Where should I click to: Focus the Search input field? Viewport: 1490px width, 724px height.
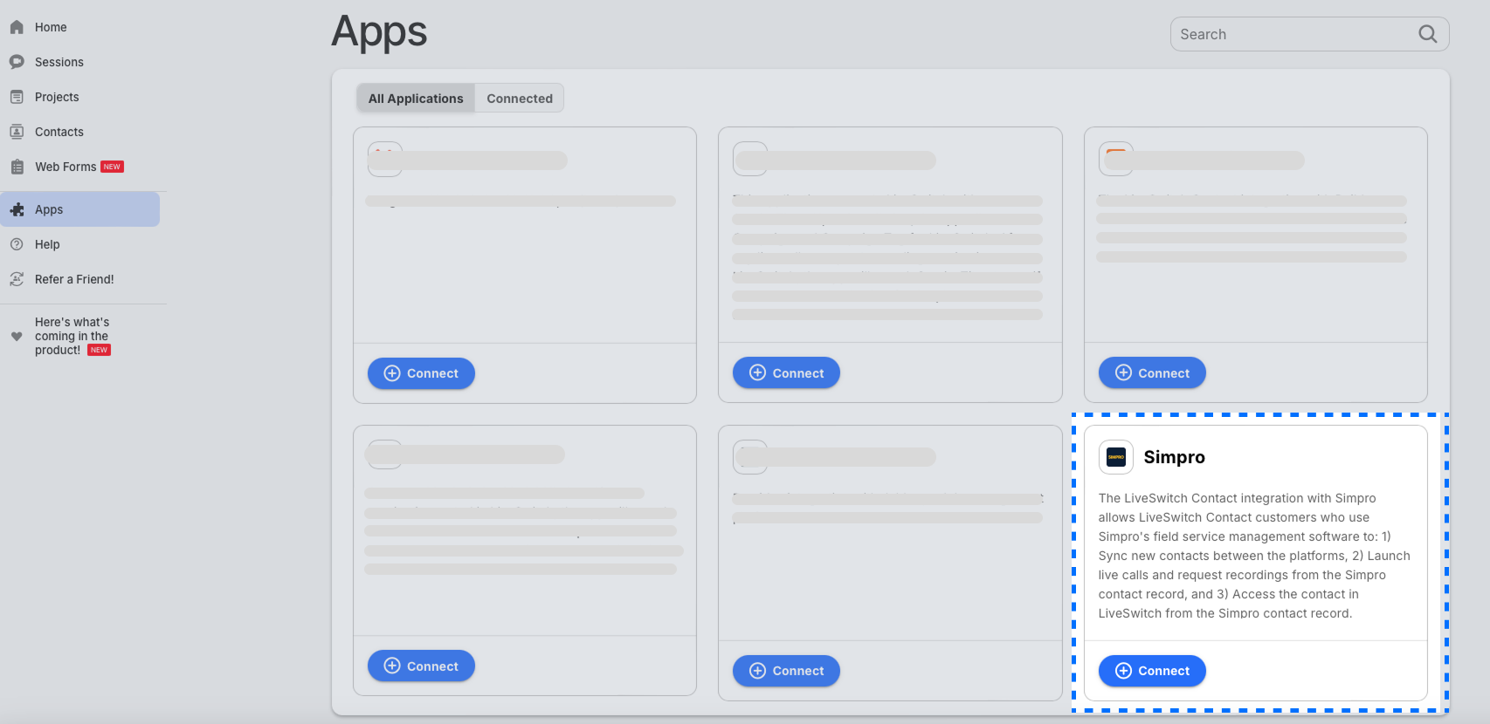(x=1293, y=34)
